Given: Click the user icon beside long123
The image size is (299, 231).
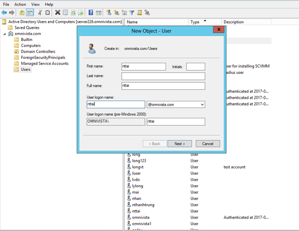Looking at the screenshot, I should (129, 160).
